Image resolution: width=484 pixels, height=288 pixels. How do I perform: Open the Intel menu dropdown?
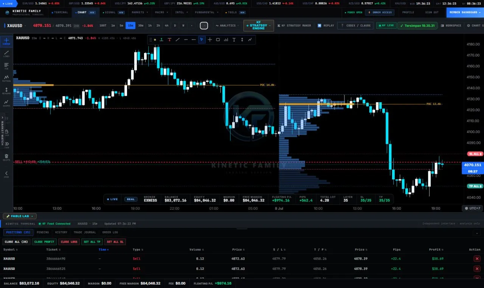(181, 12)
